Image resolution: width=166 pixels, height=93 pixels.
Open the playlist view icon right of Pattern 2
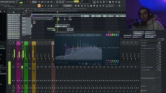pyautogui.click(x=76, y=6)
